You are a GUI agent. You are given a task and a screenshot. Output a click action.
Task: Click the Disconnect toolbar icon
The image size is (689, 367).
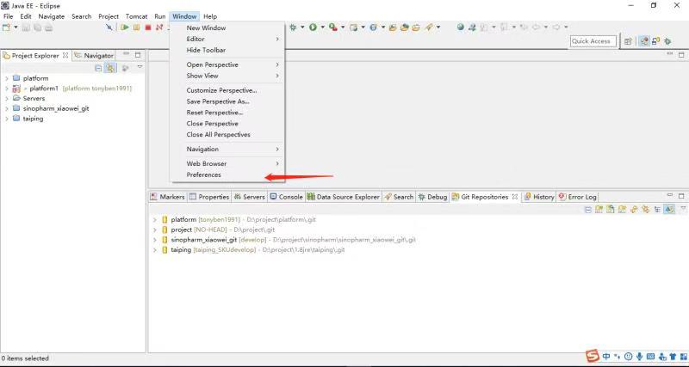[159, 28]
